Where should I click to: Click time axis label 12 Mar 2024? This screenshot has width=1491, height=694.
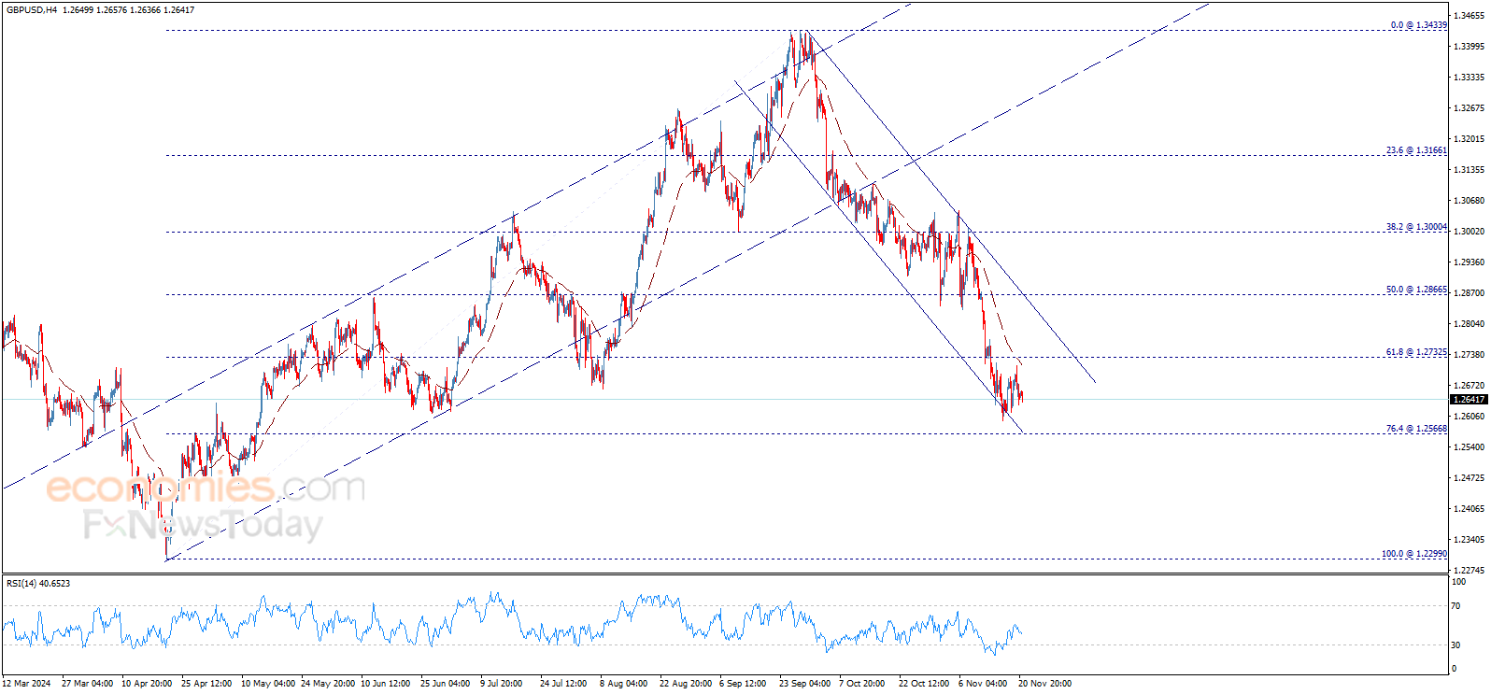click(27, 684)
